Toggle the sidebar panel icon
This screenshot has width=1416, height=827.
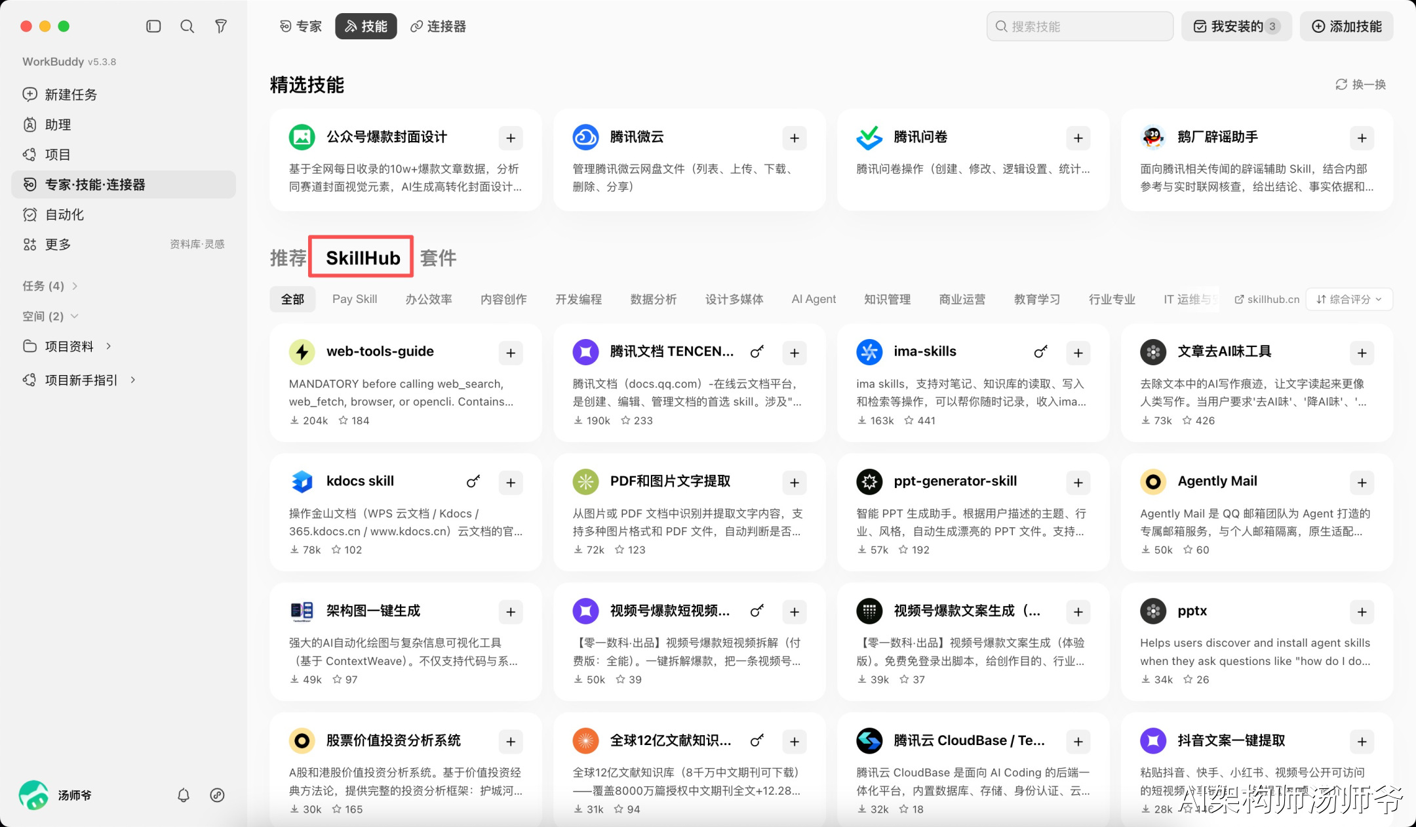[x=153, y=26]
